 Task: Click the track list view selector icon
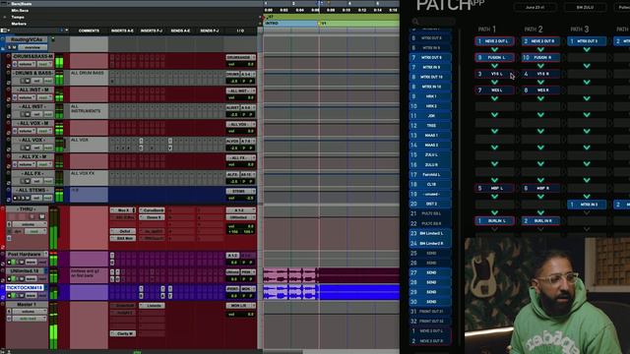4,30
